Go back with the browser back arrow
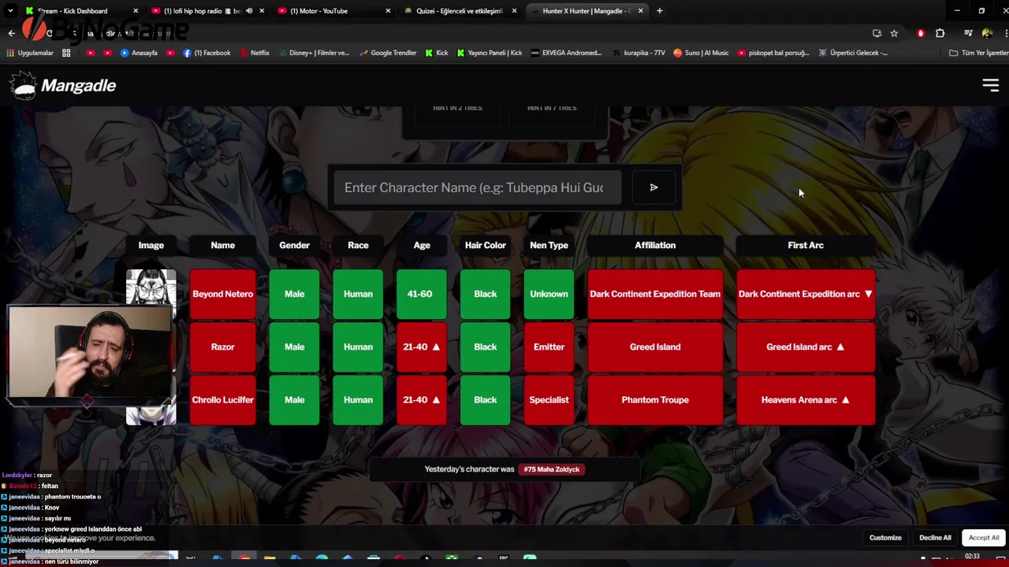Screen dimensions: 1009x567 click(x=11, y=33)
